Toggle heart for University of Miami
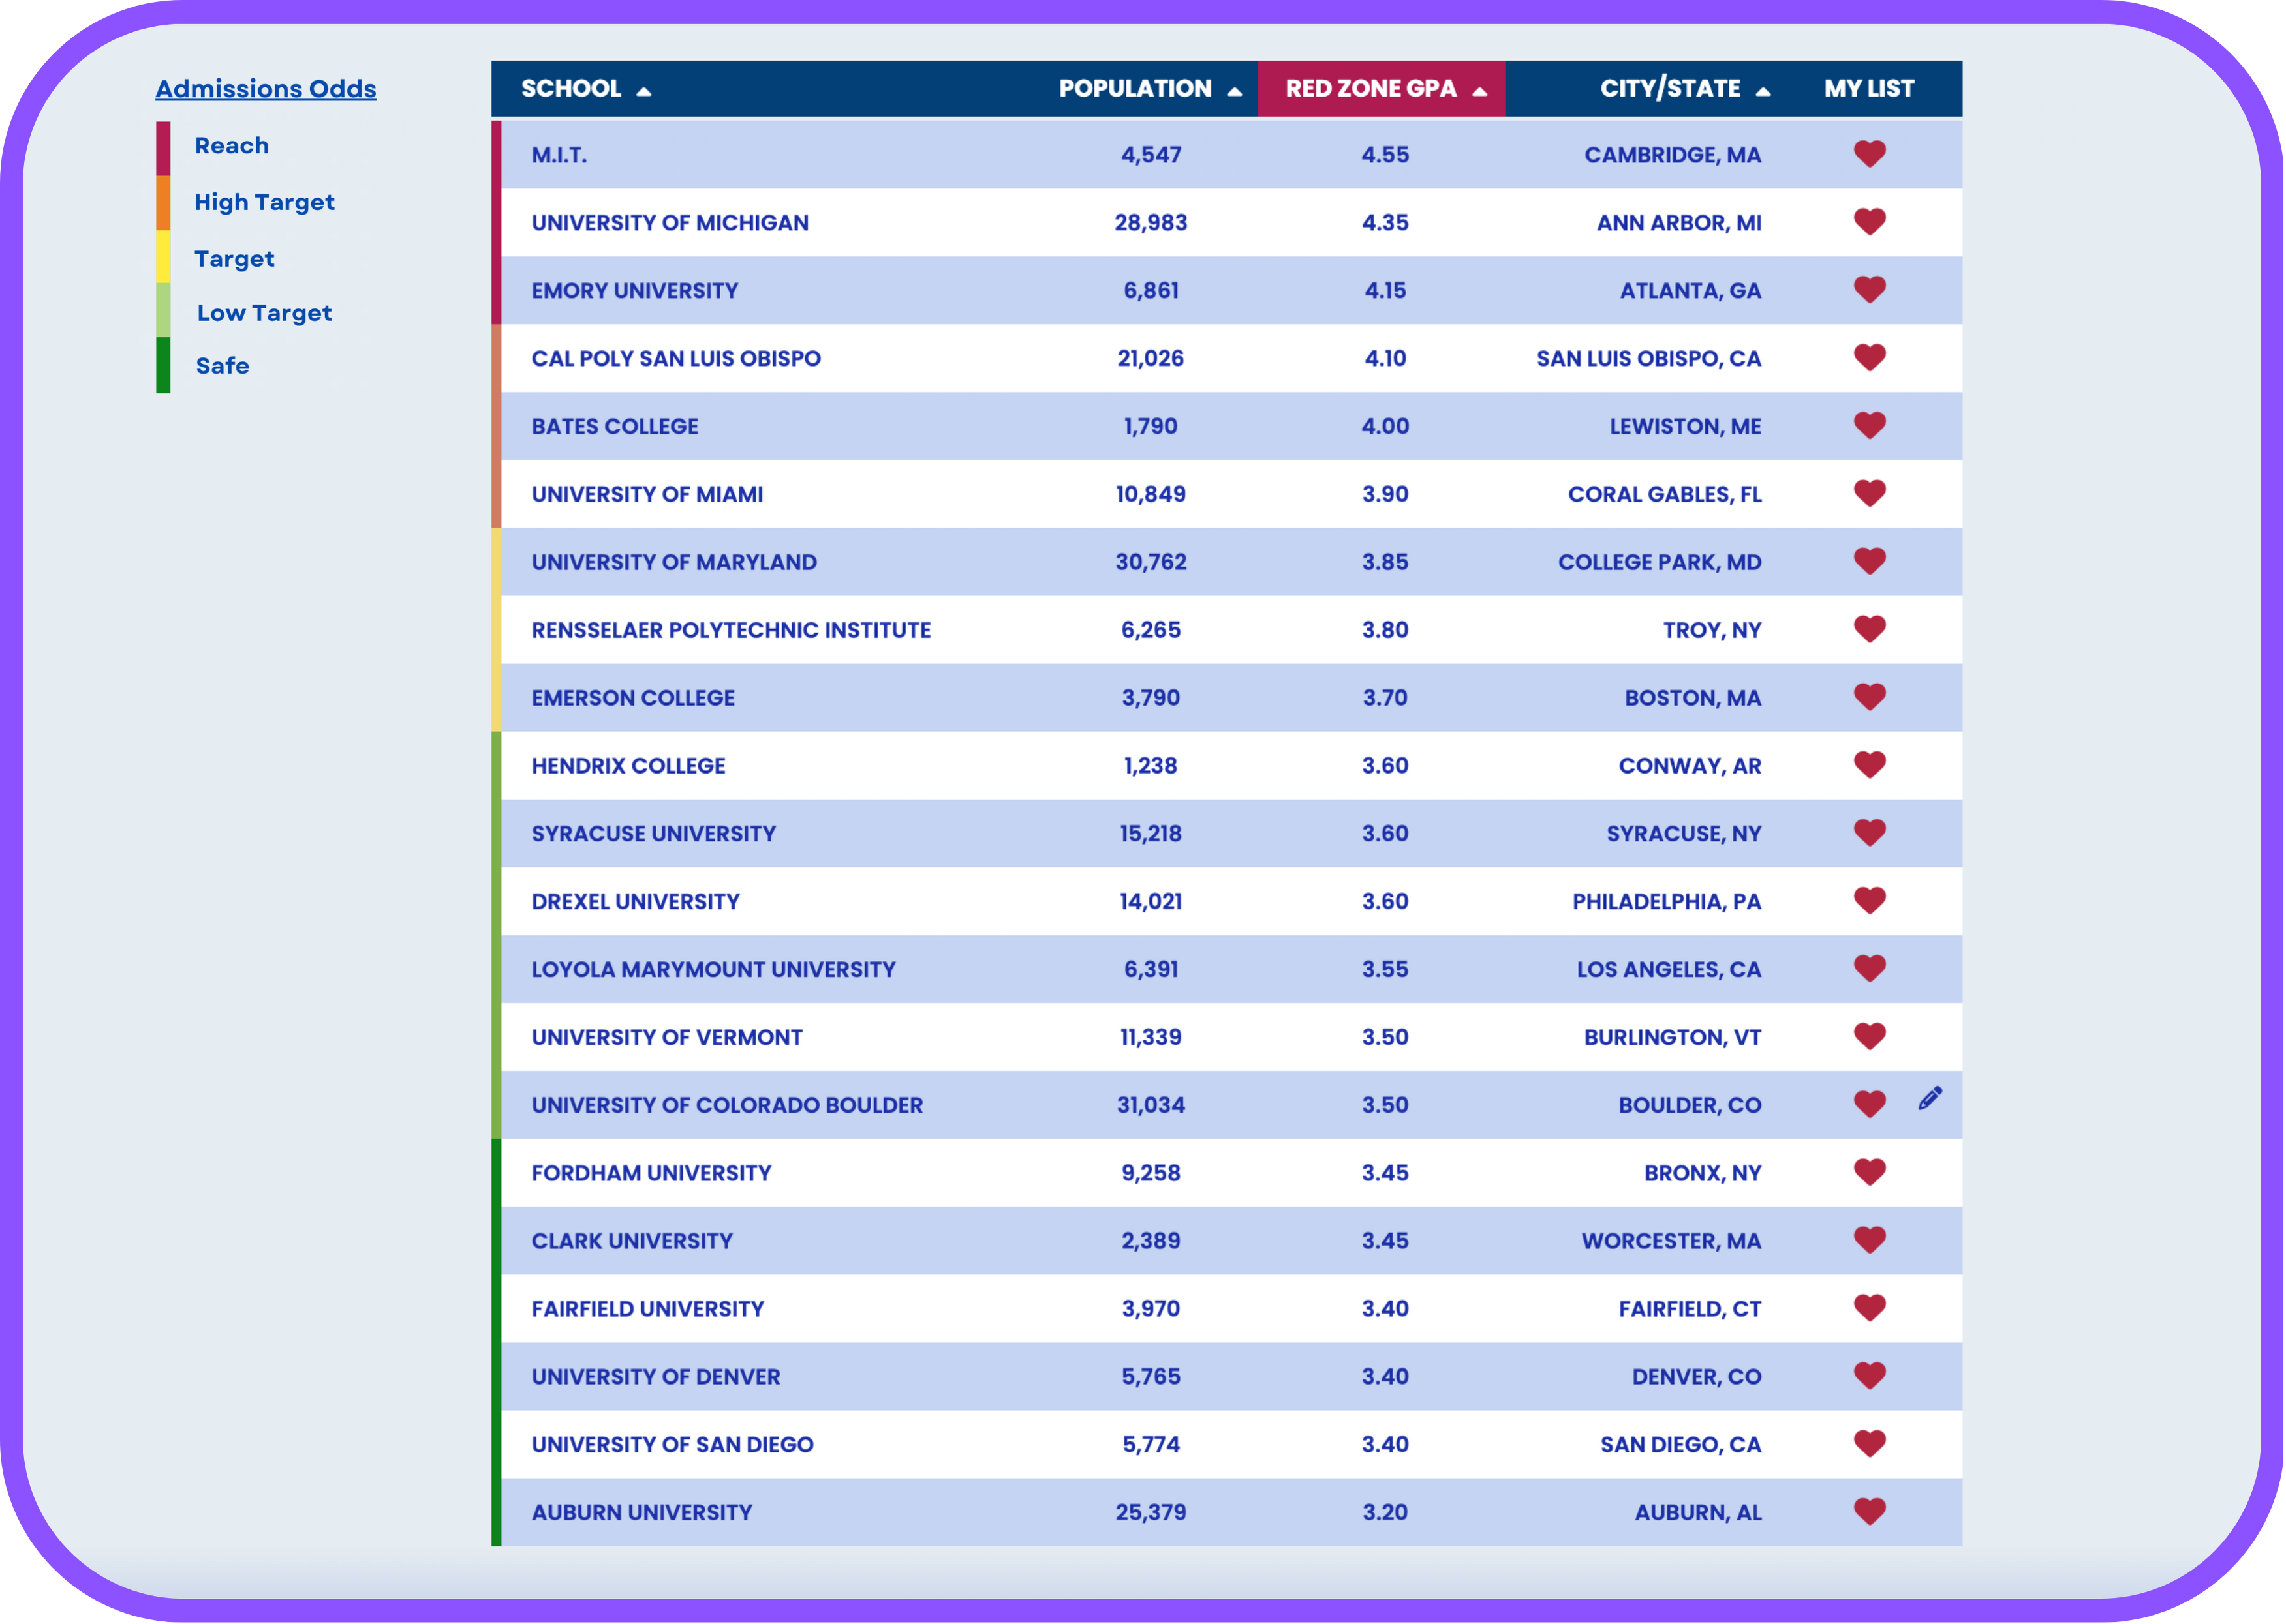 pos(1870,494)
